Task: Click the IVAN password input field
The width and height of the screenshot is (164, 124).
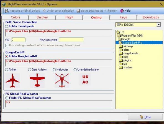Action: [x=71, y=40]
